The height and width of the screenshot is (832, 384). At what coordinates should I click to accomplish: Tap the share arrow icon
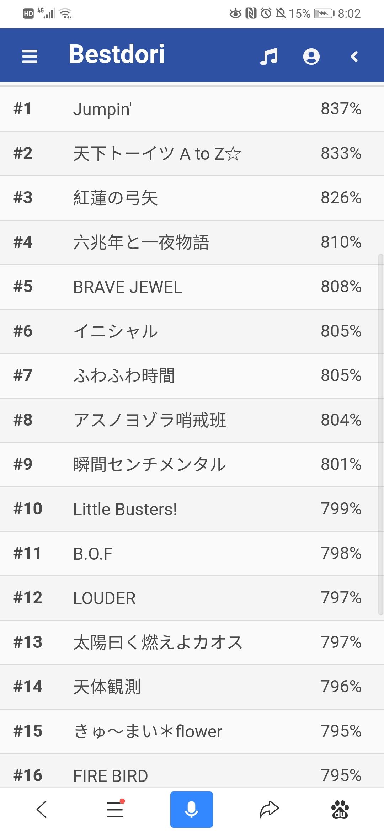pyautogui.click(x=269, y=810)
